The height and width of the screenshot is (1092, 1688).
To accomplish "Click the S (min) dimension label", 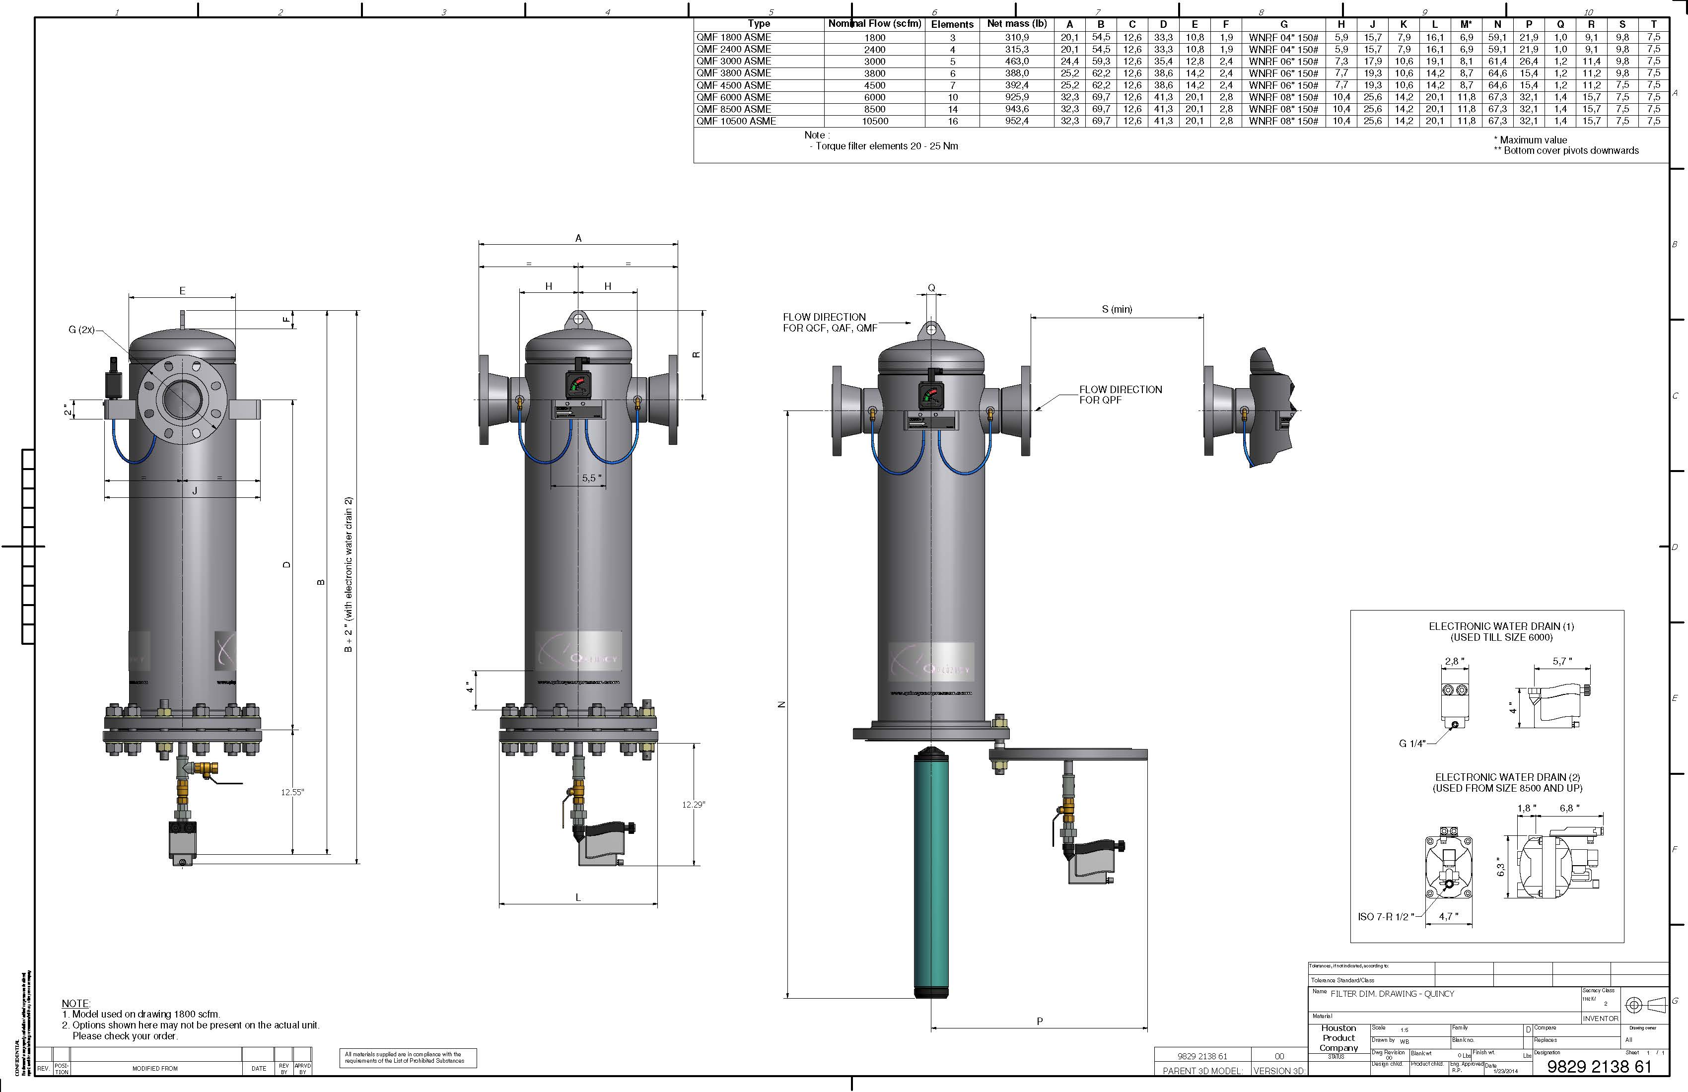I will [1117, 309].
